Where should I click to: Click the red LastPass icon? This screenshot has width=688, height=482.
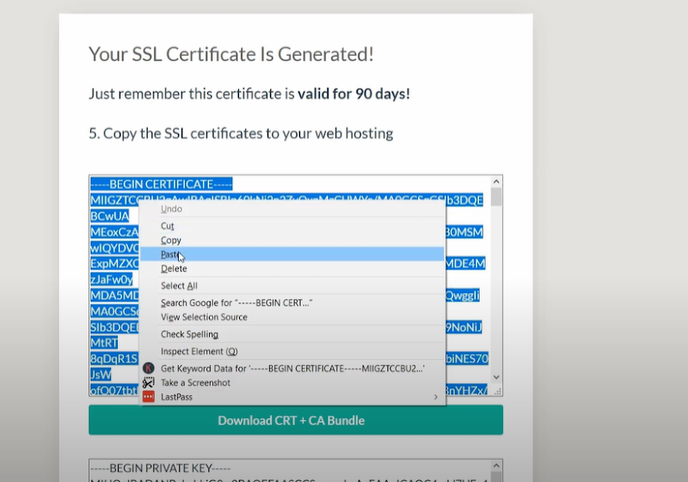click(x=149, y=397)
